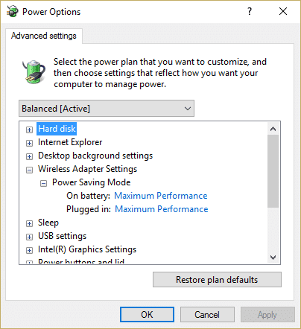
Task: Collapse the Wireless Adapter Settings node
Action: (x=29, y=170)
